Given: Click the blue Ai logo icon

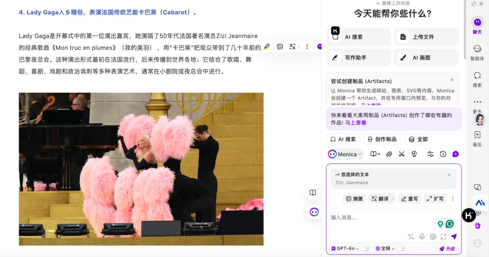Looking at the screenshot, I should pos(480,203).
